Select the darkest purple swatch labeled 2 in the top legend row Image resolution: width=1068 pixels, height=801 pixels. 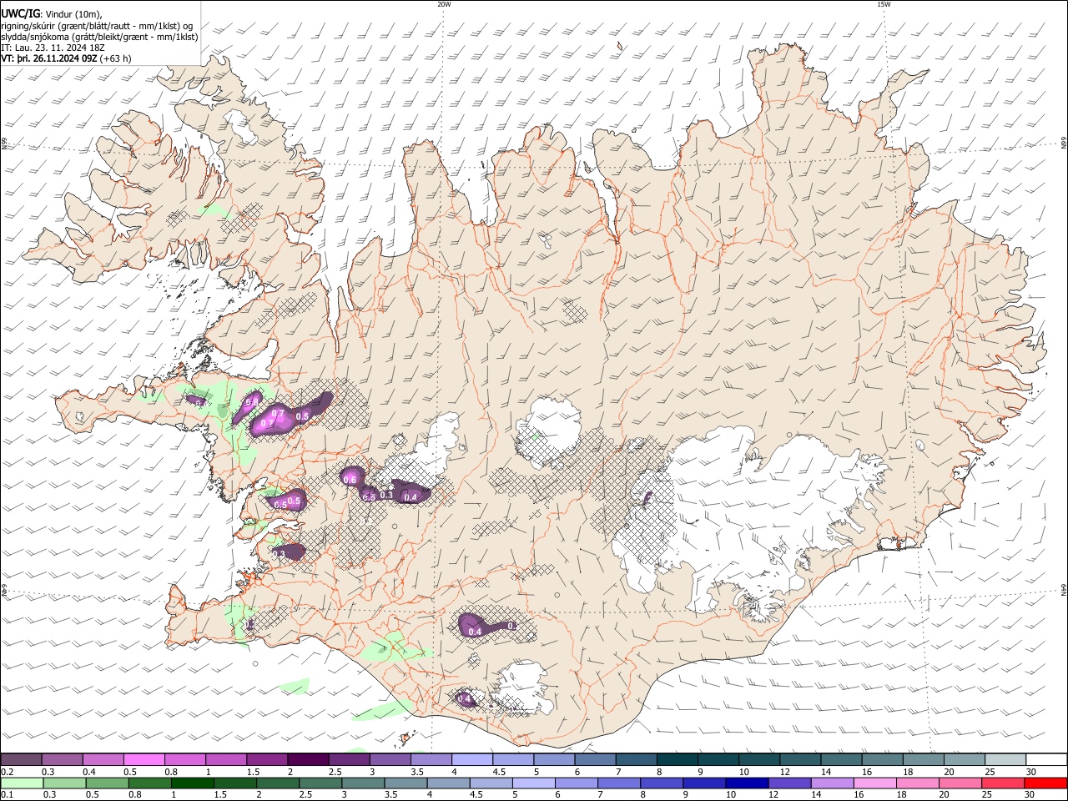307,760
